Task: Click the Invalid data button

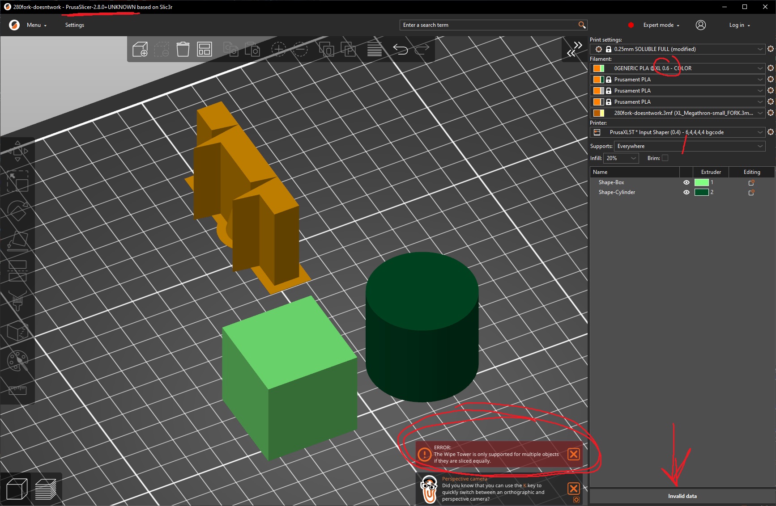Action: point(682,496)
